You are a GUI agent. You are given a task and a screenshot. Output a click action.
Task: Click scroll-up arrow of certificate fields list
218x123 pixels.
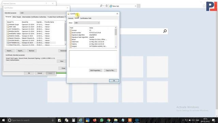(x=116, y=28)
